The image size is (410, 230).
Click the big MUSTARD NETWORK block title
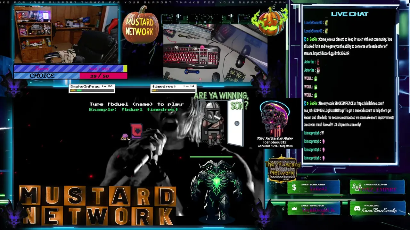[x=98, y=205]
